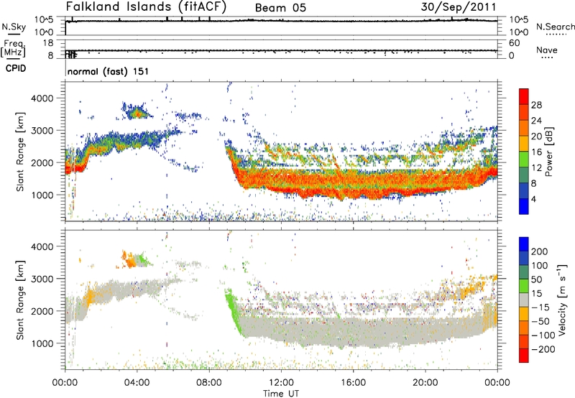Click the orange velocity patch near 3500 km

[x=130, y=261]
